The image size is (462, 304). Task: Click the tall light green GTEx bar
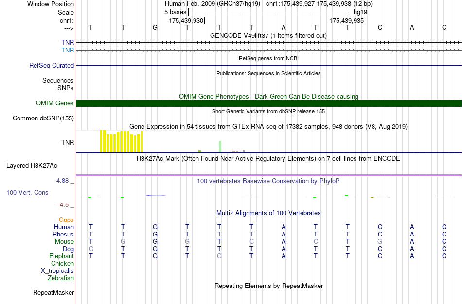point(220,147)
